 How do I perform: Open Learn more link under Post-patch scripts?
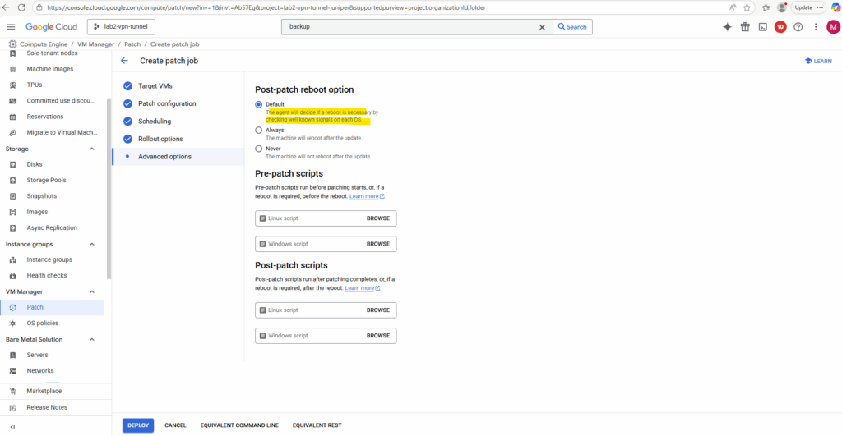[x=363, y=288]
